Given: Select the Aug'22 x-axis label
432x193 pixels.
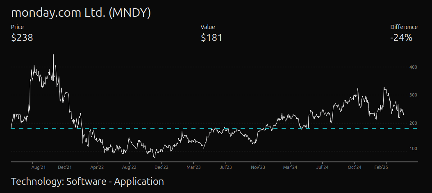Looking at the screenshot, I should [x=130, y=167].
